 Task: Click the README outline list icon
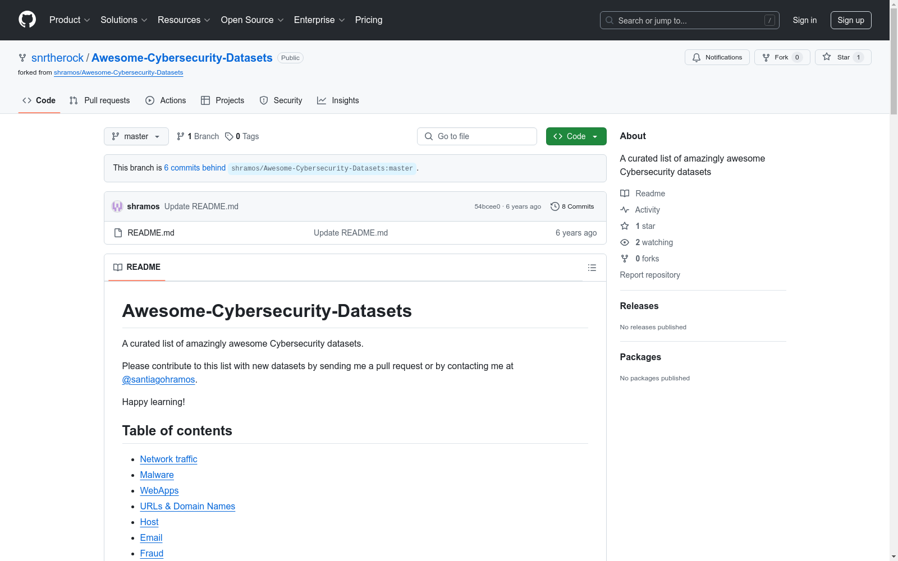[x=592, y=268]
